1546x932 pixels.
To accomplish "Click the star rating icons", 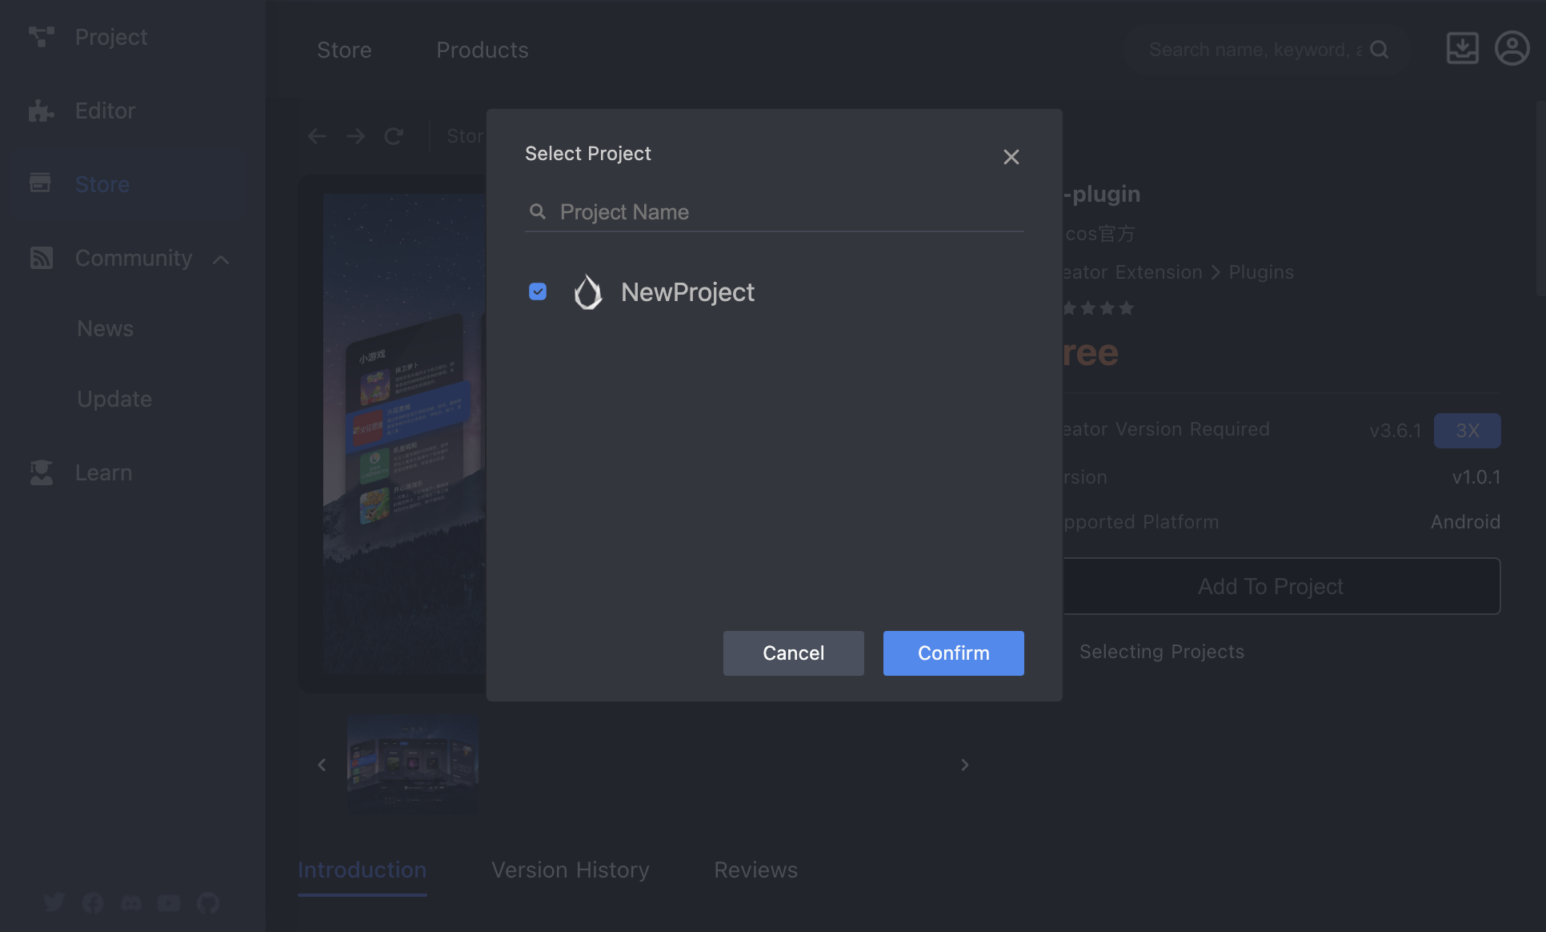I will click(x=1098, y=308).
